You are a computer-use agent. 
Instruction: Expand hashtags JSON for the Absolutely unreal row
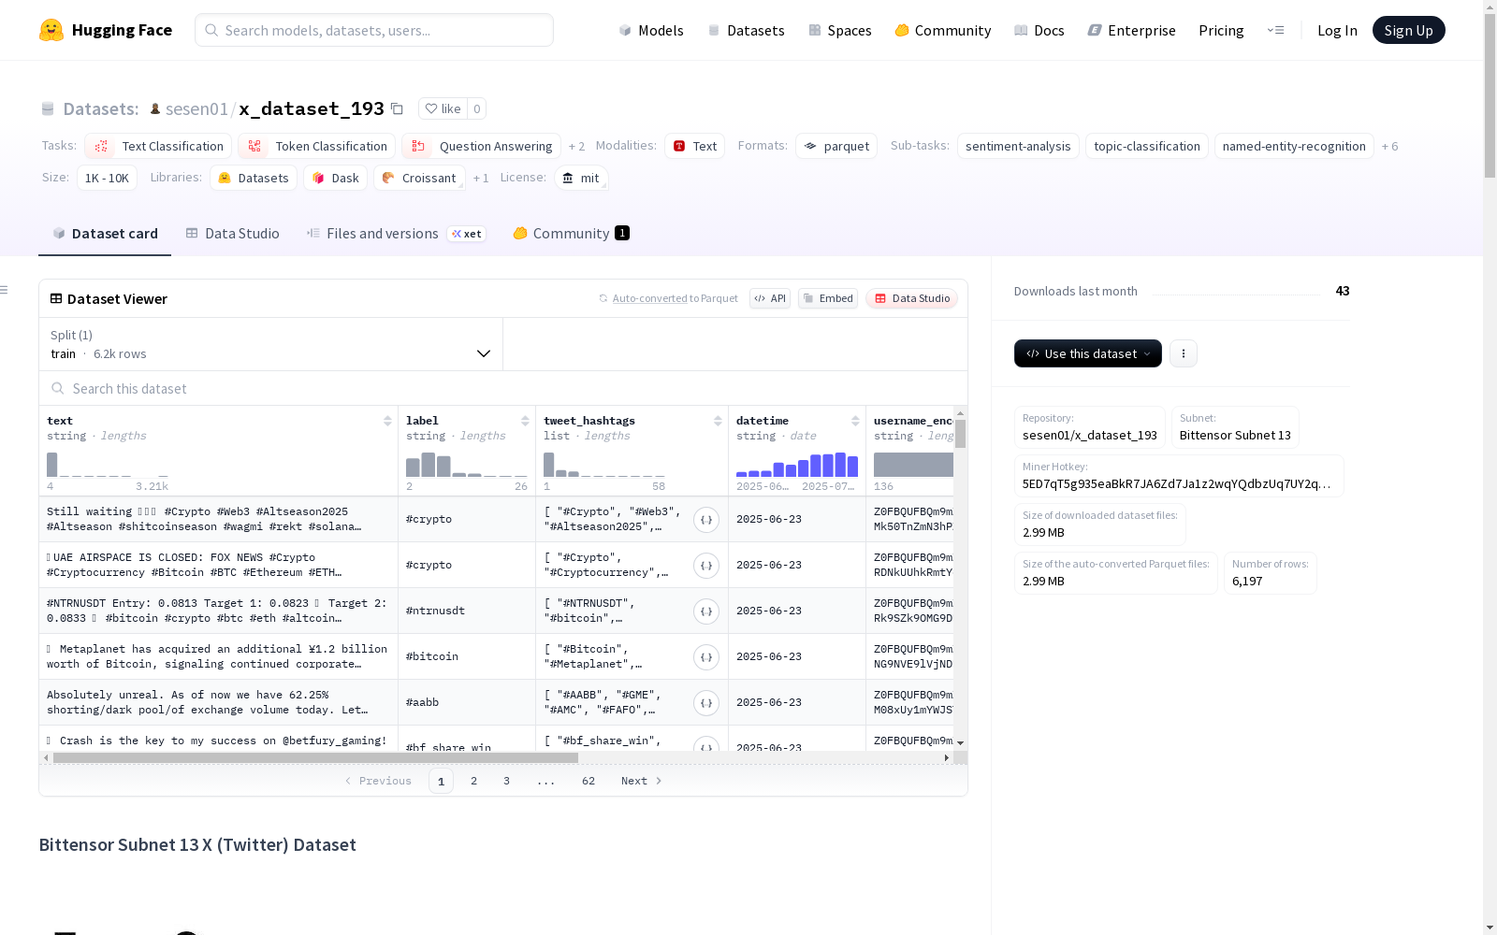tap(706, 703)
